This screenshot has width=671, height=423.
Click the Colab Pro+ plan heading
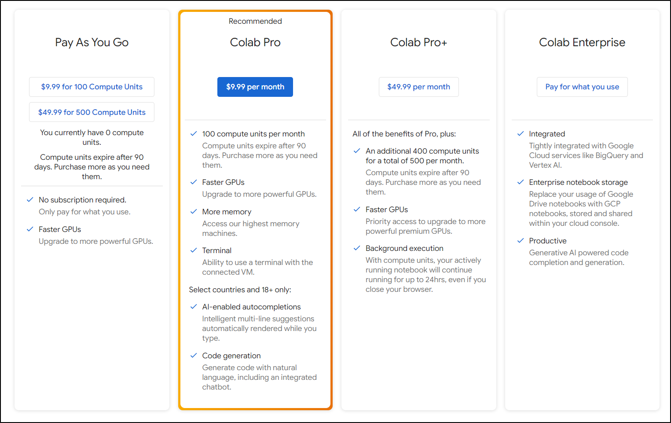(x=418, y=42)
